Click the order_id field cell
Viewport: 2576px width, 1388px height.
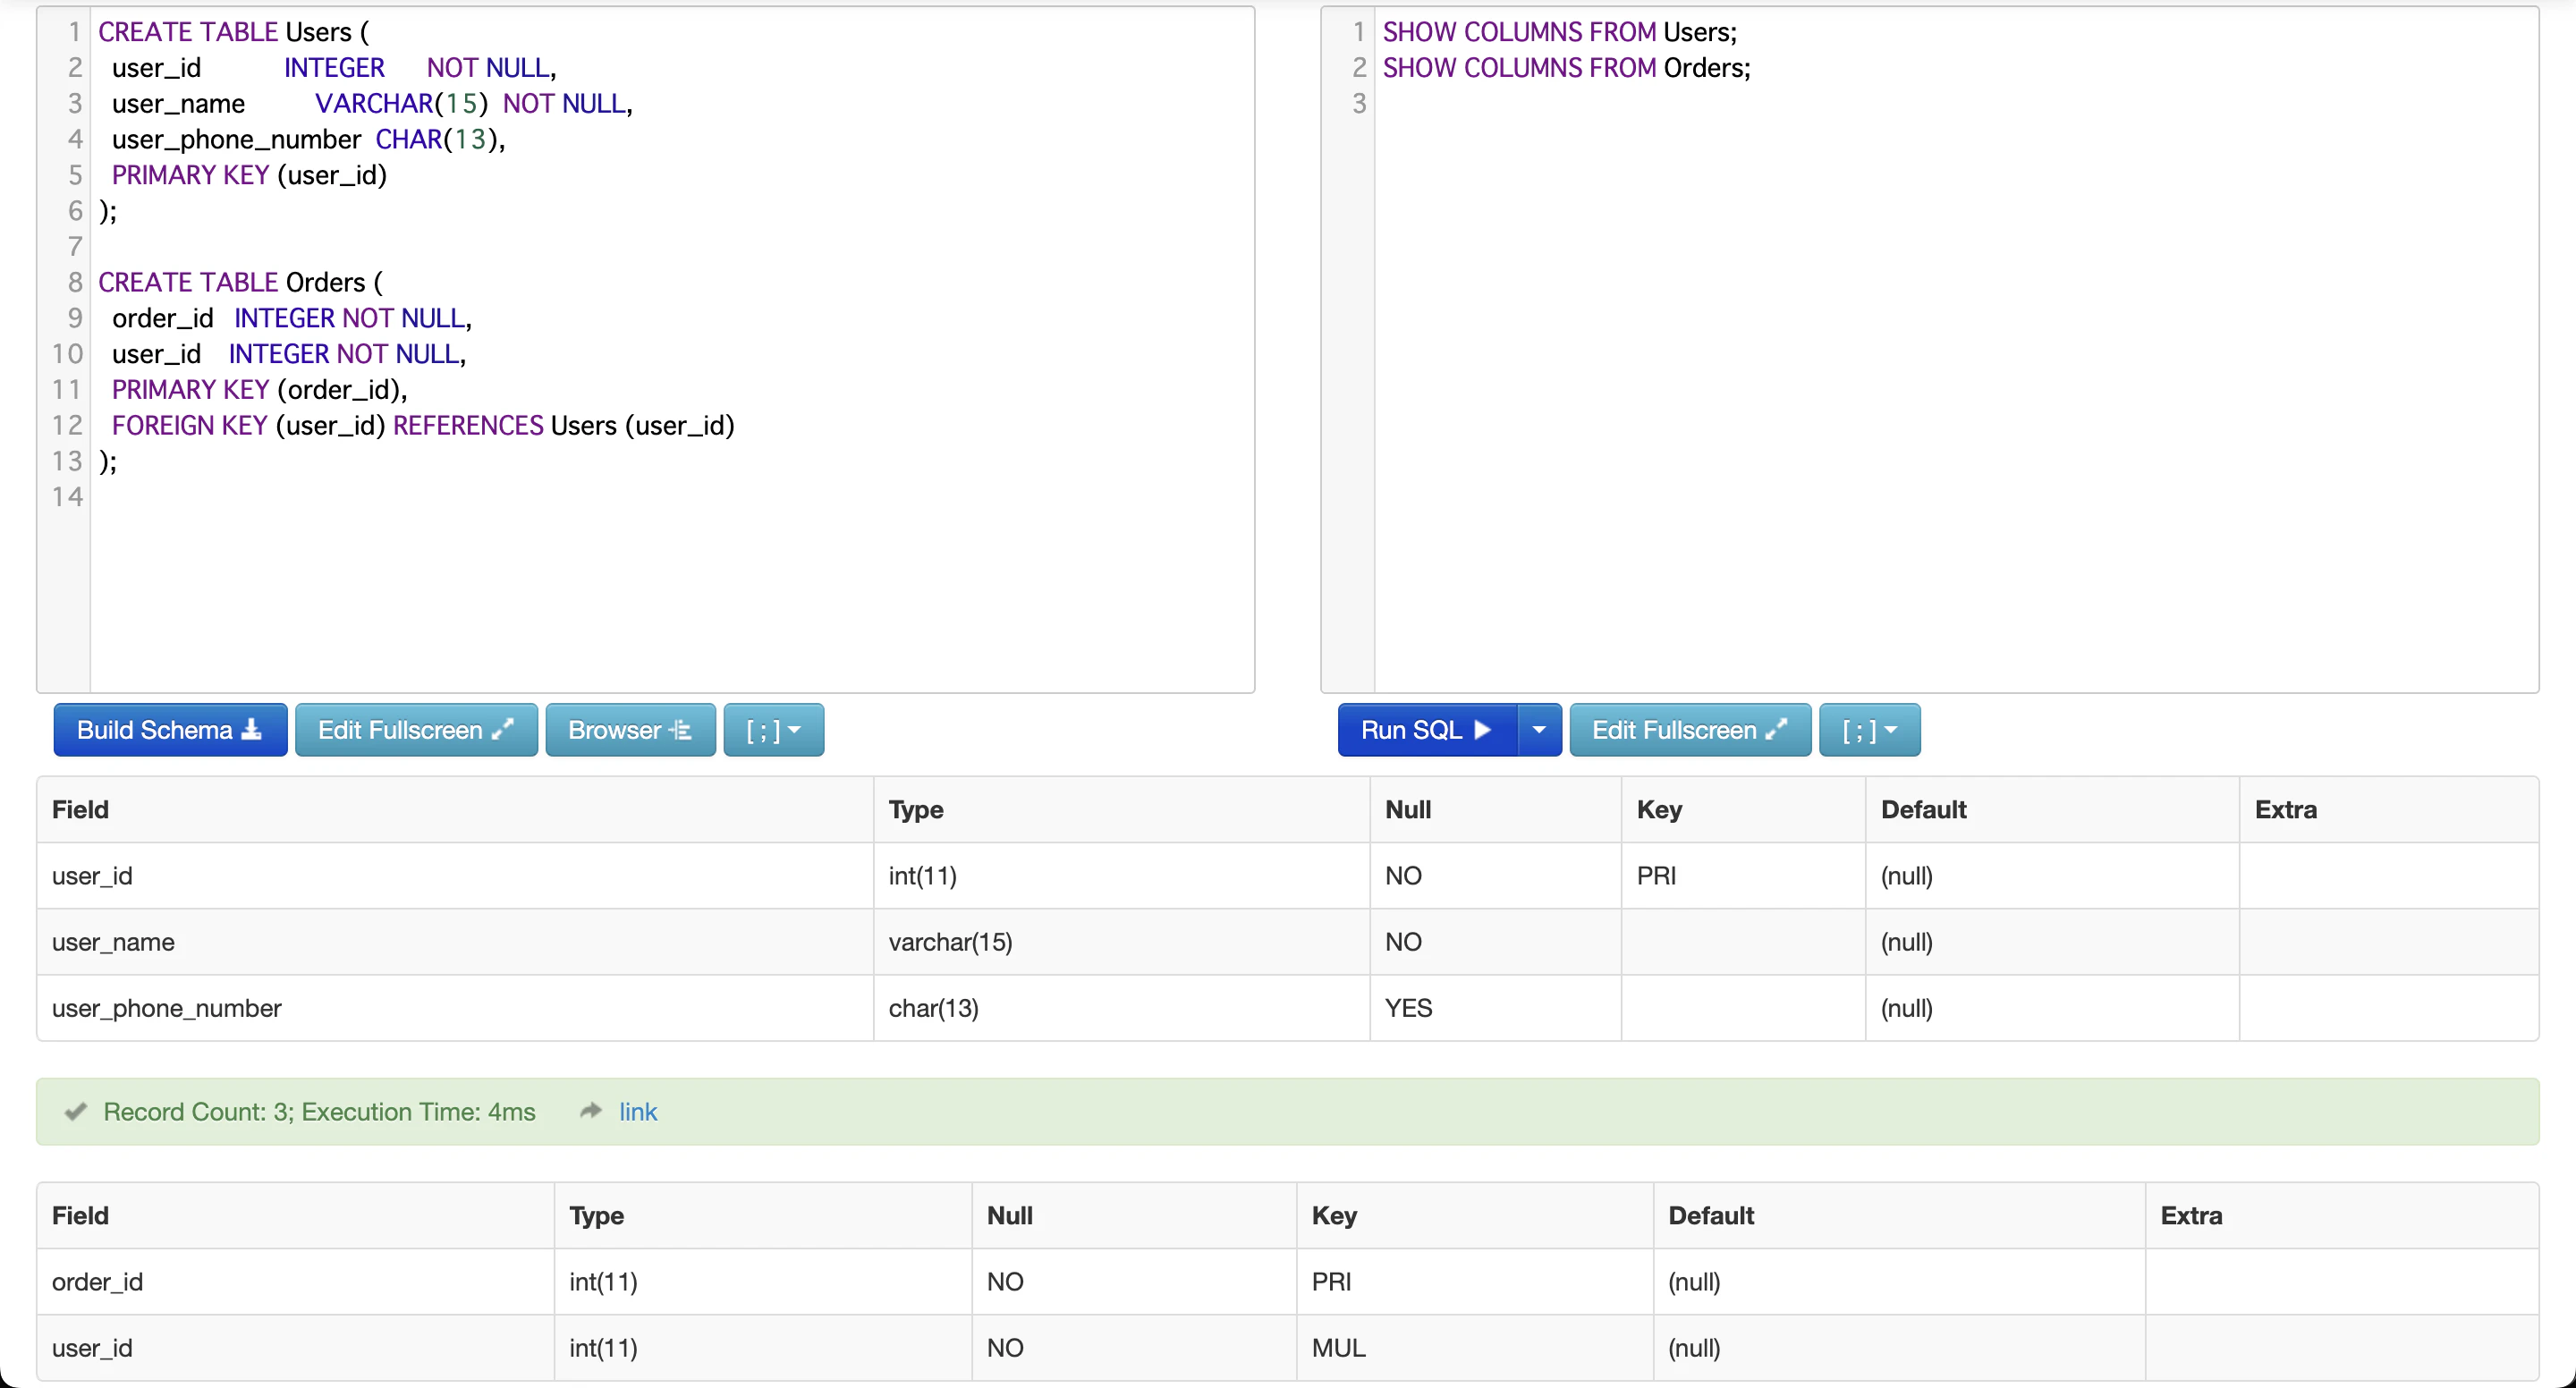coord(97,1281)
